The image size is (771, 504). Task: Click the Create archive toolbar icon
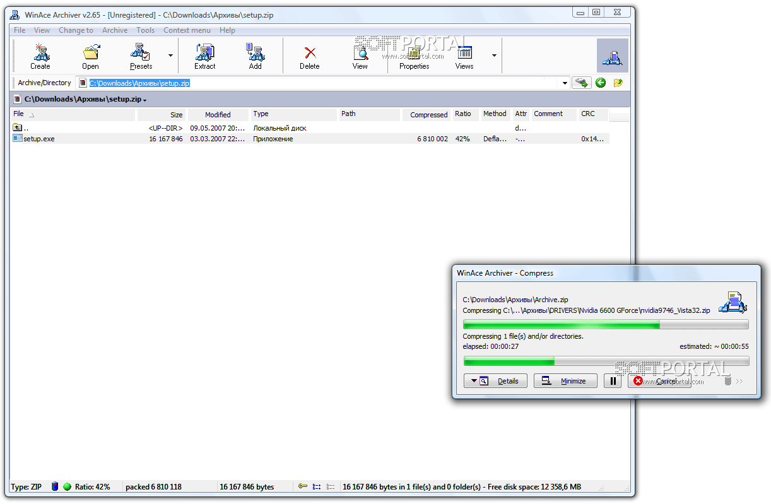pyautogui.click(x=40, y=52)
